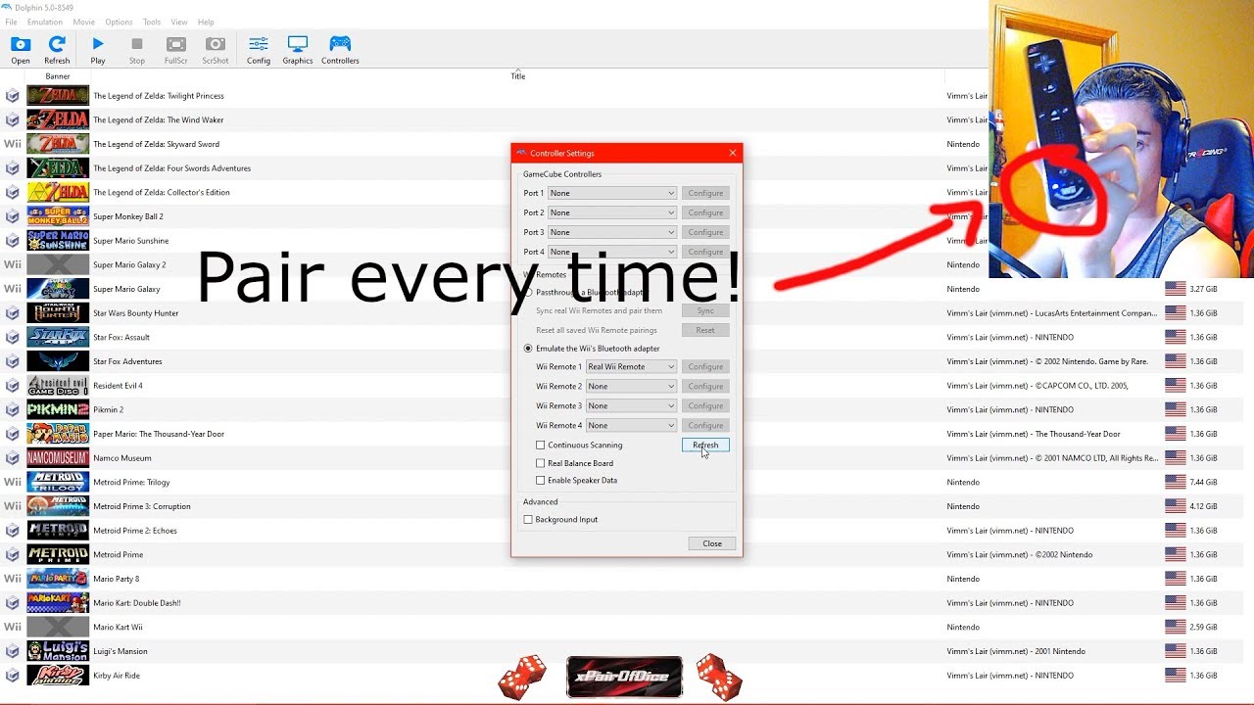This screenshot has width=1254, height=705.
Task: Sort game list by the Title column header
Action: point(518,76)
